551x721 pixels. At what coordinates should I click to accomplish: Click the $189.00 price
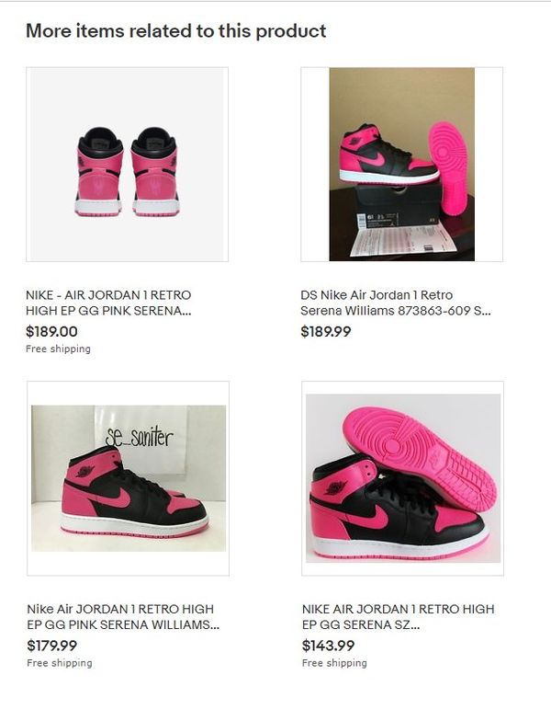tap(51, 331)
